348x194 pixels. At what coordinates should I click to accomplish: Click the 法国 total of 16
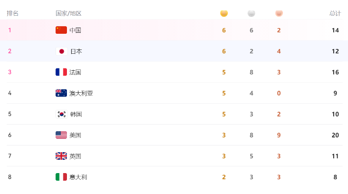pyautogui.click(x=335, y=72)
